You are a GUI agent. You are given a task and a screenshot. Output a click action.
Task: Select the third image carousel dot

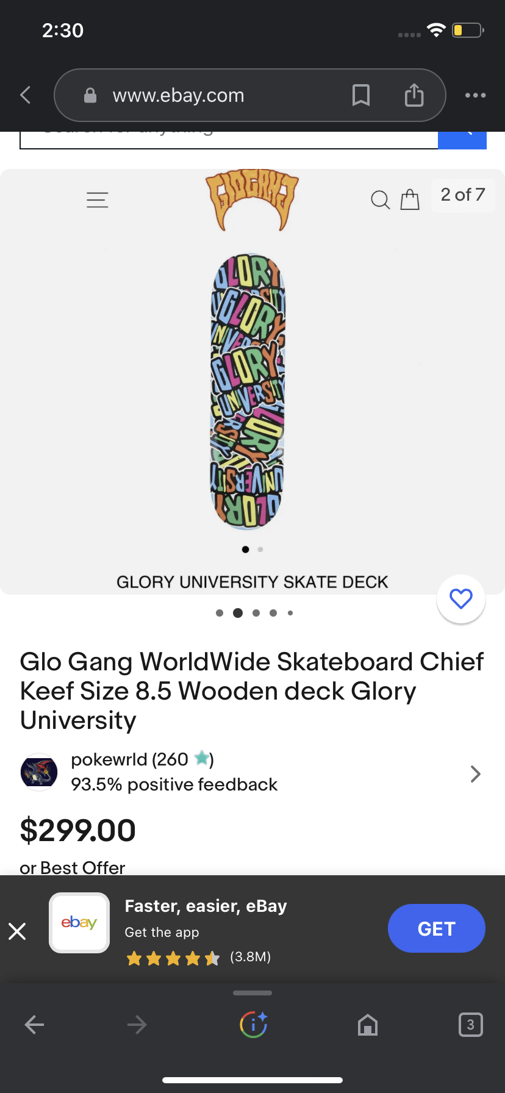tap(256, 613)
